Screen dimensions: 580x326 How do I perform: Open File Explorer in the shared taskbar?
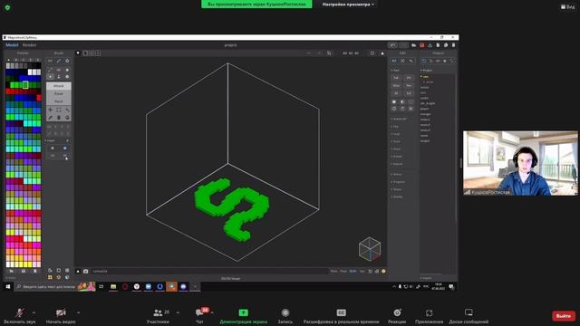click(113, 286)
